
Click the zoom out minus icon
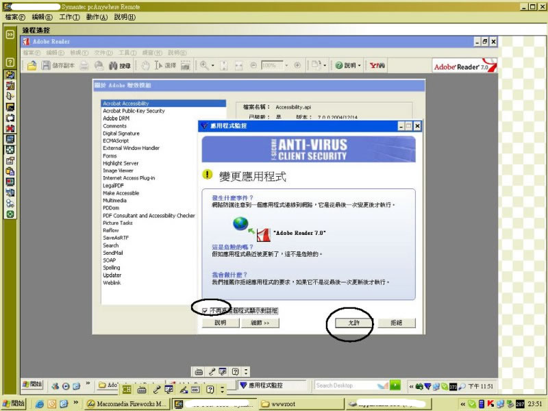click(253, 65)
